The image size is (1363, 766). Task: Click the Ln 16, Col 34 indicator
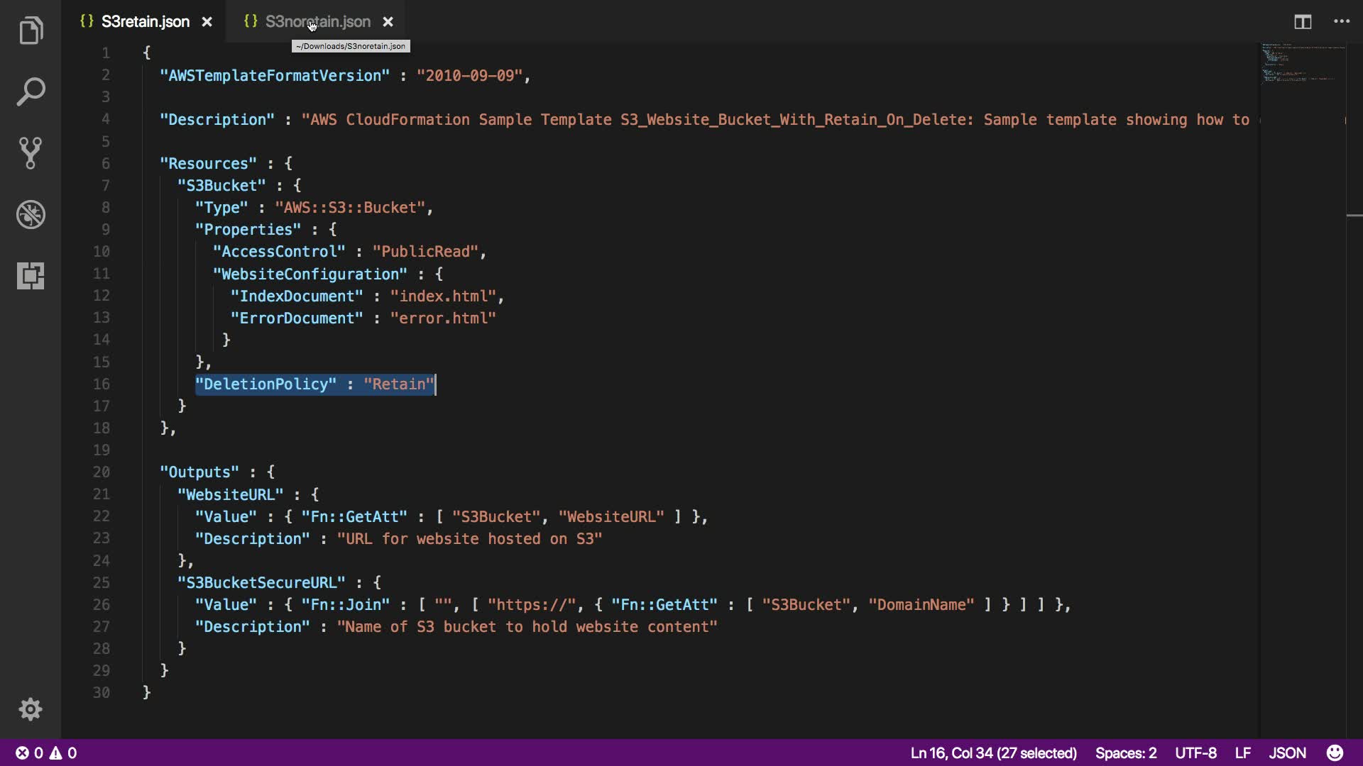click(x=993, y=753)
